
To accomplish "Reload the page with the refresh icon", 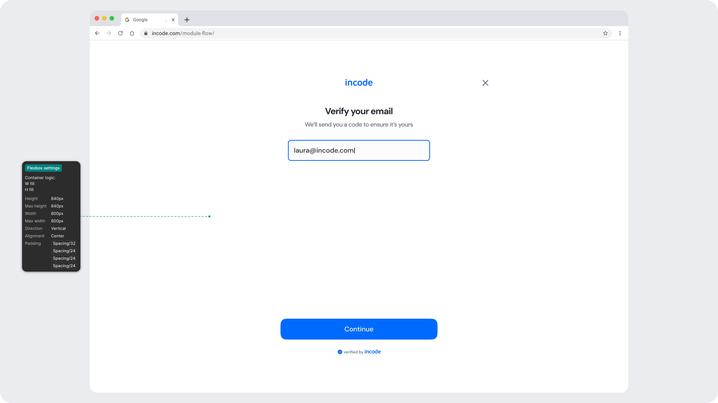I will coord(120,33).
